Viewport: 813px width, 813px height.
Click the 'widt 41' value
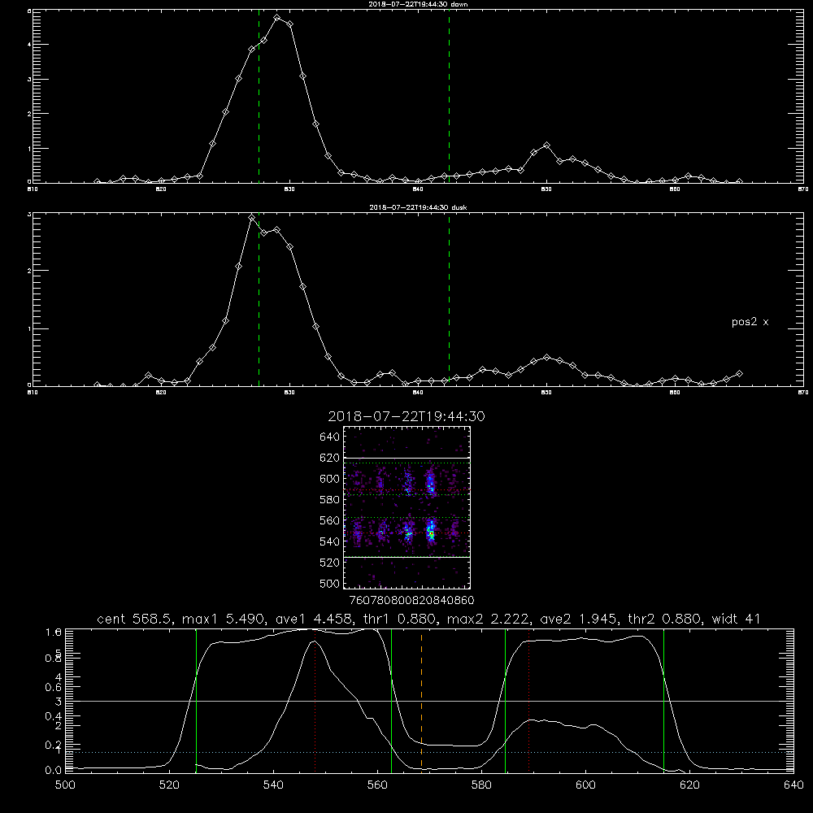tap(736, 619)
